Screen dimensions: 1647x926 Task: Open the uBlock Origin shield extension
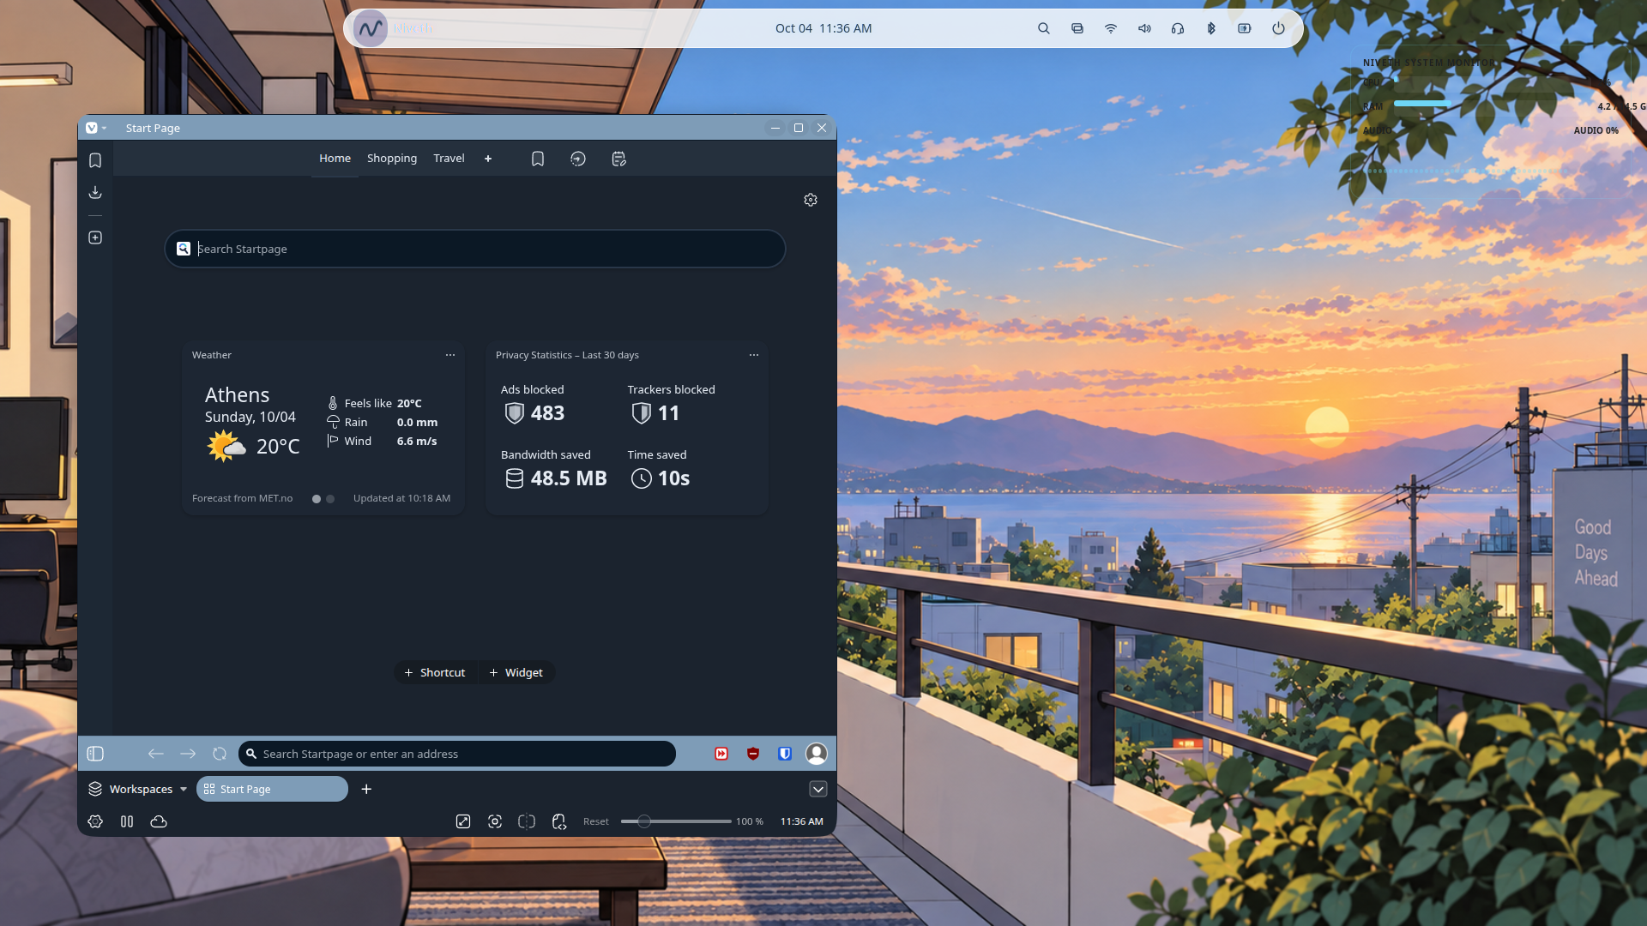[753, 754]
